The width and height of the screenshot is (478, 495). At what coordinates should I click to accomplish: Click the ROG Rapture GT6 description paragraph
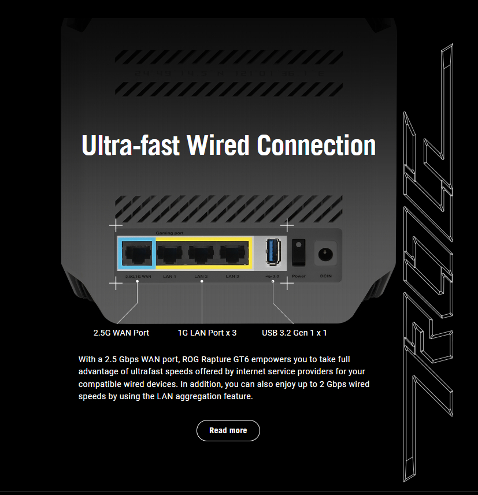(x=224, y=378)
